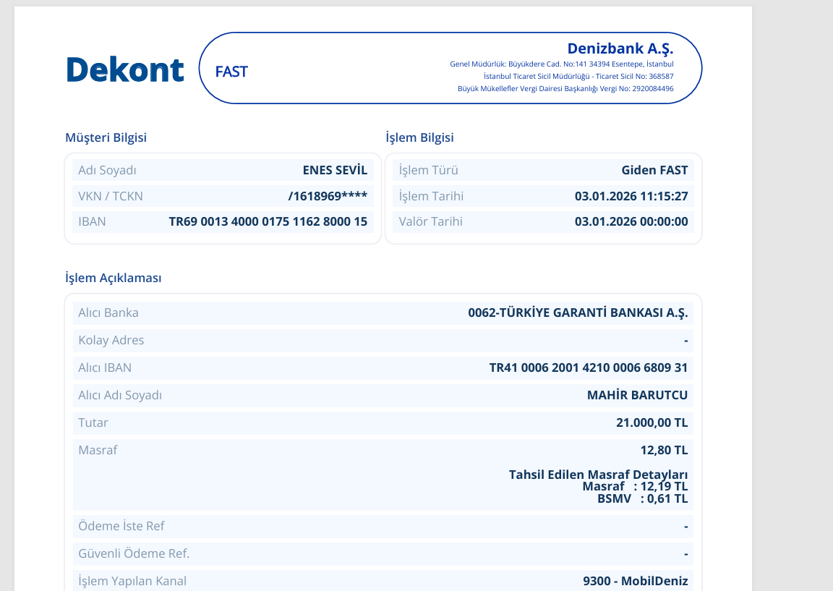Image resolution: width=833 pixels, height=591 pixels.
Task: Click the Kolay Adres label
Action: (x=111, y=340)
